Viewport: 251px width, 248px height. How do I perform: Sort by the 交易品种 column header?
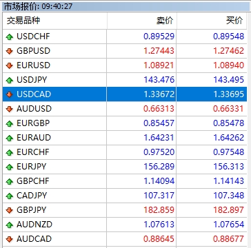(54, 21)
